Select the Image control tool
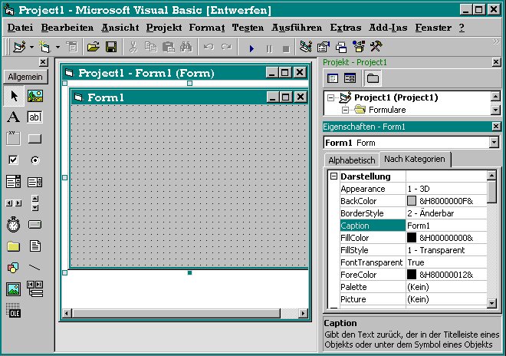The image size is (506, 356). (13, 289)
